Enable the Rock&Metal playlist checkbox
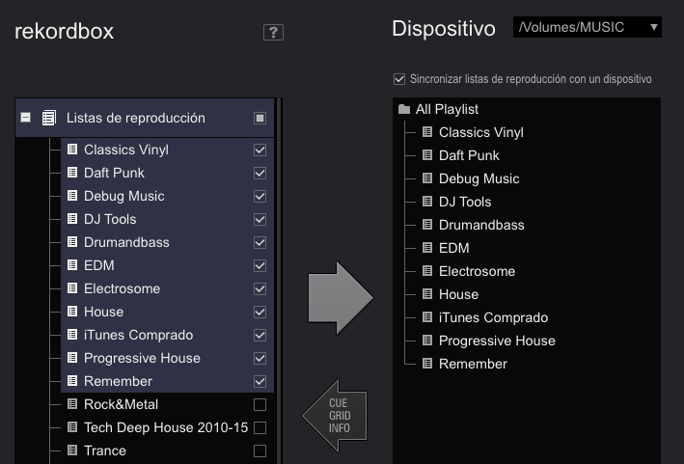684x464 pixels. tap(260, 404)
